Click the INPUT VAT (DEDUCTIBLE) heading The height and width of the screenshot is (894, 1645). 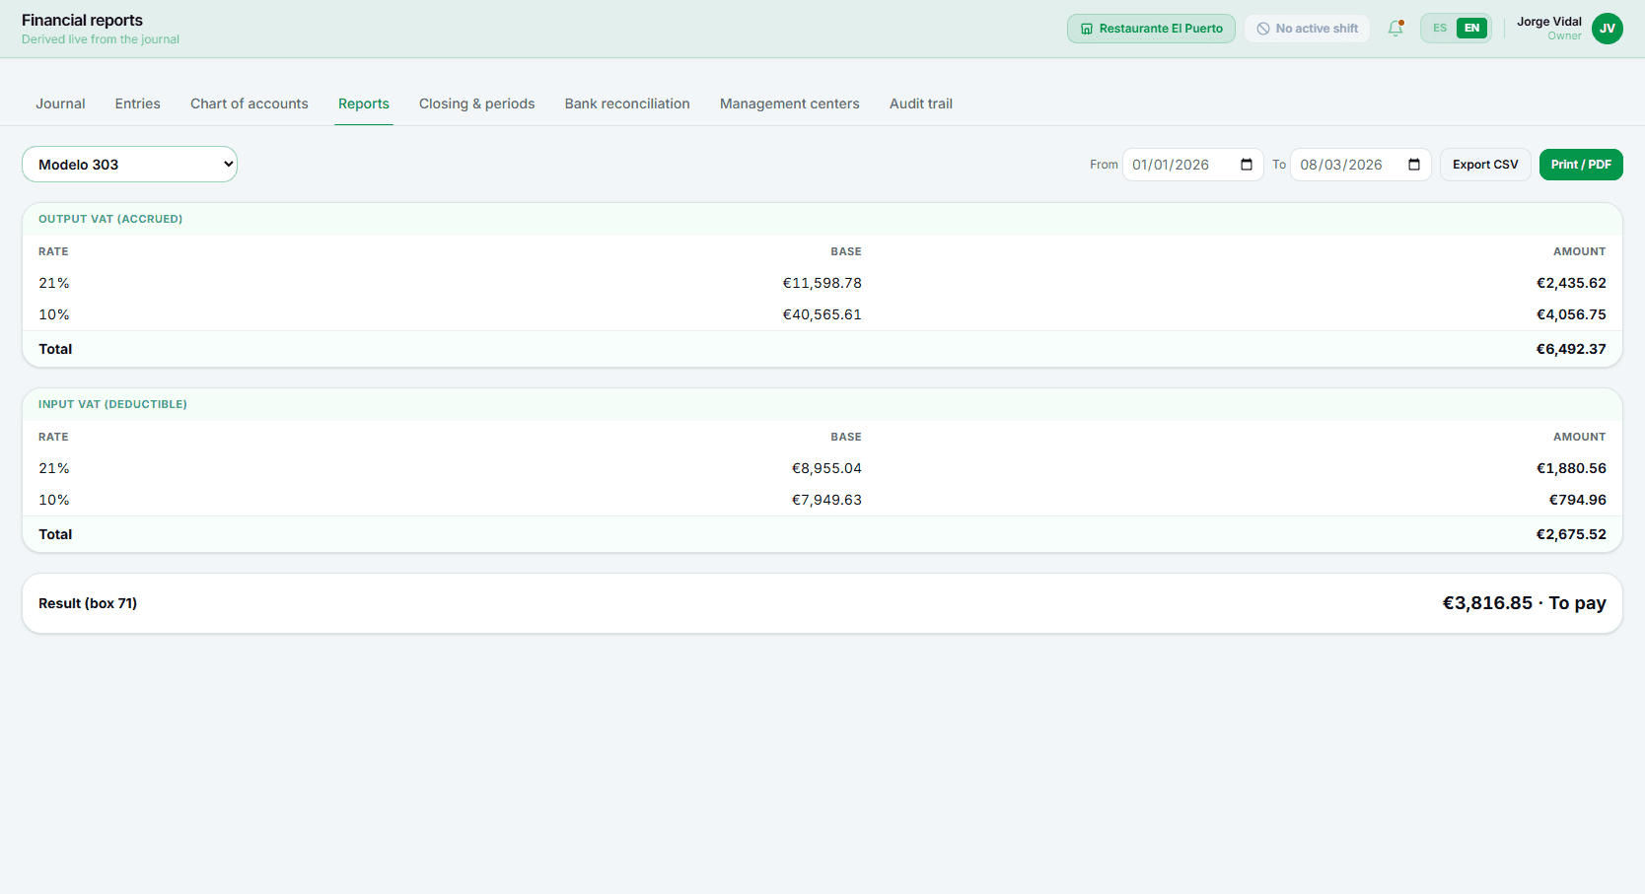(112, 404)
